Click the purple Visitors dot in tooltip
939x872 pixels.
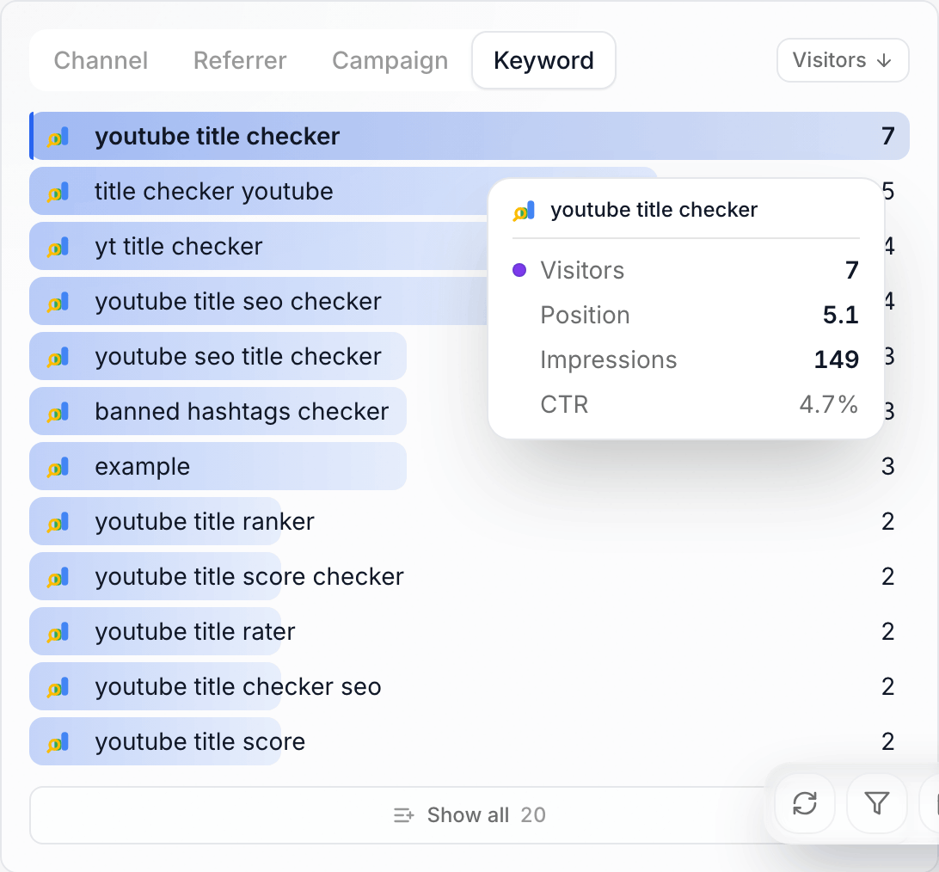tap(519, 270)
